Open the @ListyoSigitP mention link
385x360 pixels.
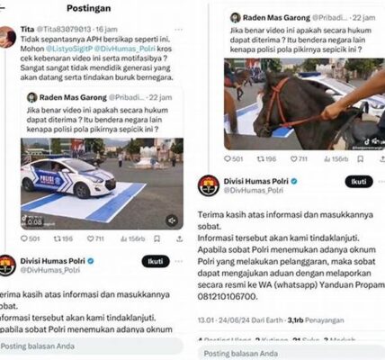[x=68, y=49]
